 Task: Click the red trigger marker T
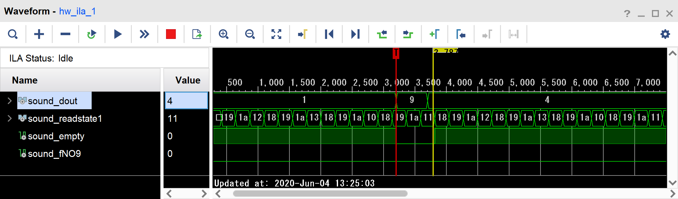[x=396, y=53]
